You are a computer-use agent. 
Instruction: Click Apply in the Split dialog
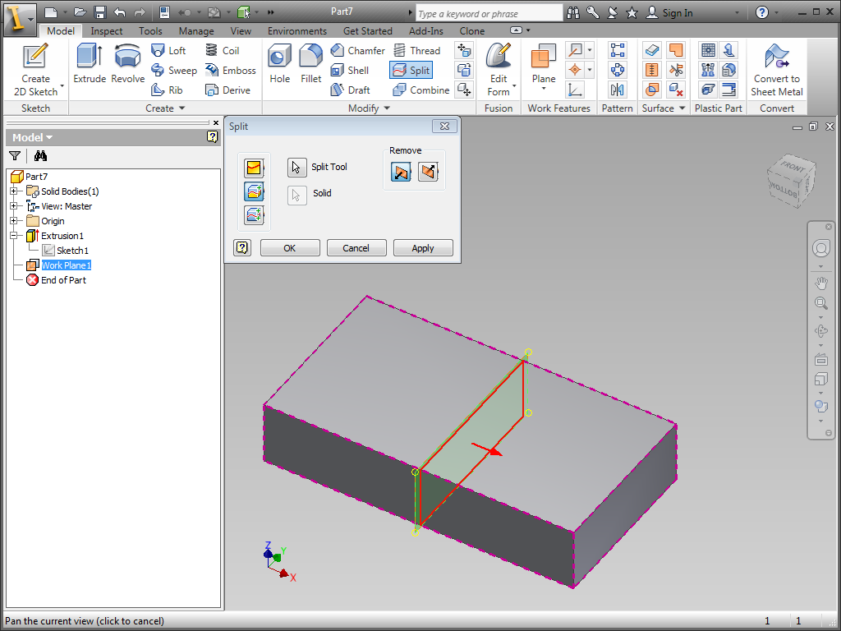(x=423, y=247)
